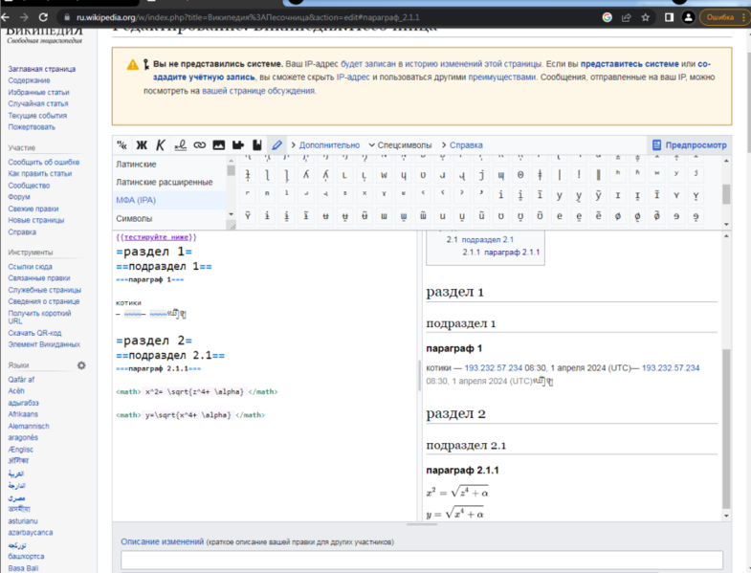Screen dimensions: 751x573
Task: Open Элемент Викиданных sidebar link
Action: pos(44,344)
